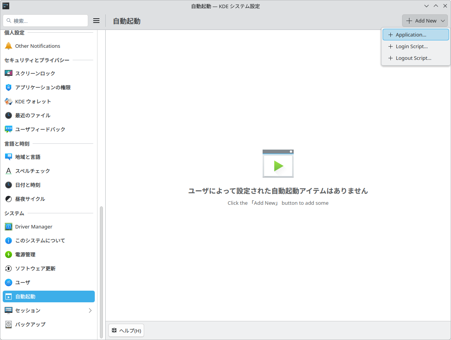The image size is (451, 340).
Task: Click the sidebar vertical scrollbar
Action: (x=101, y=272)
